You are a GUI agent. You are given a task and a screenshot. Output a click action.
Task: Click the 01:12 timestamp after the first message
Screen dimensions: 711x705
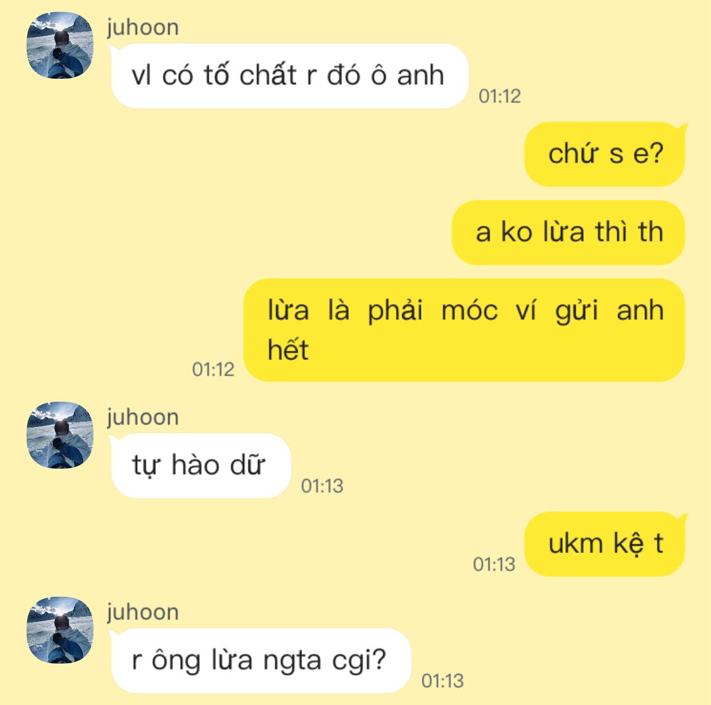[x=499, y=96]
